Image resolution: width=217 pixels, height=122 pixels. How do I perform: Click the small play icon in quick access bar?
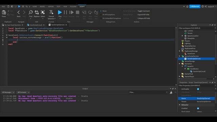click(x=19, y=6)
